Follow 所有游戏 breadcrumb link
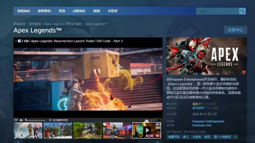 19,24
